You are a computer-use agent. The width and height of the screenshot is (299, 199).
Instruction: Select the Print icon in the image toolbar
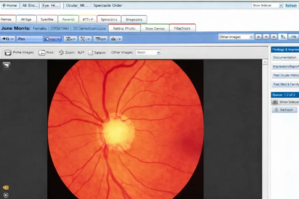(46, 52)
